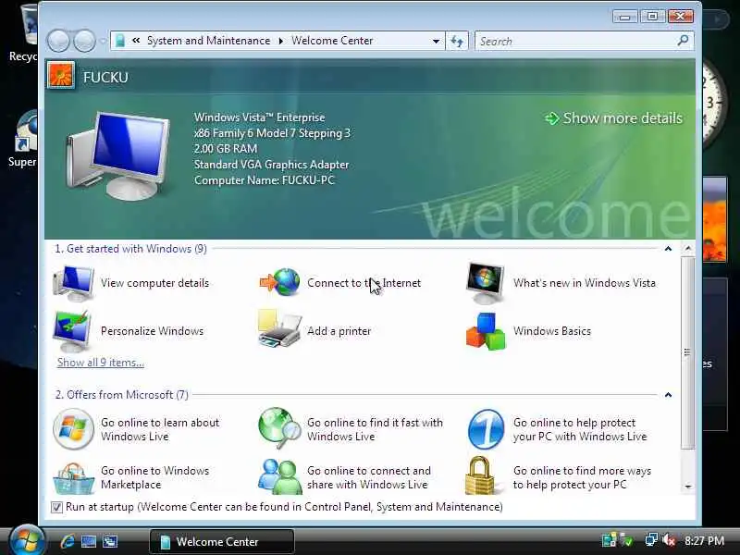740x555 pixels.
Task: Click the scroll up arrow of list
Action: (x=688, y=248)
